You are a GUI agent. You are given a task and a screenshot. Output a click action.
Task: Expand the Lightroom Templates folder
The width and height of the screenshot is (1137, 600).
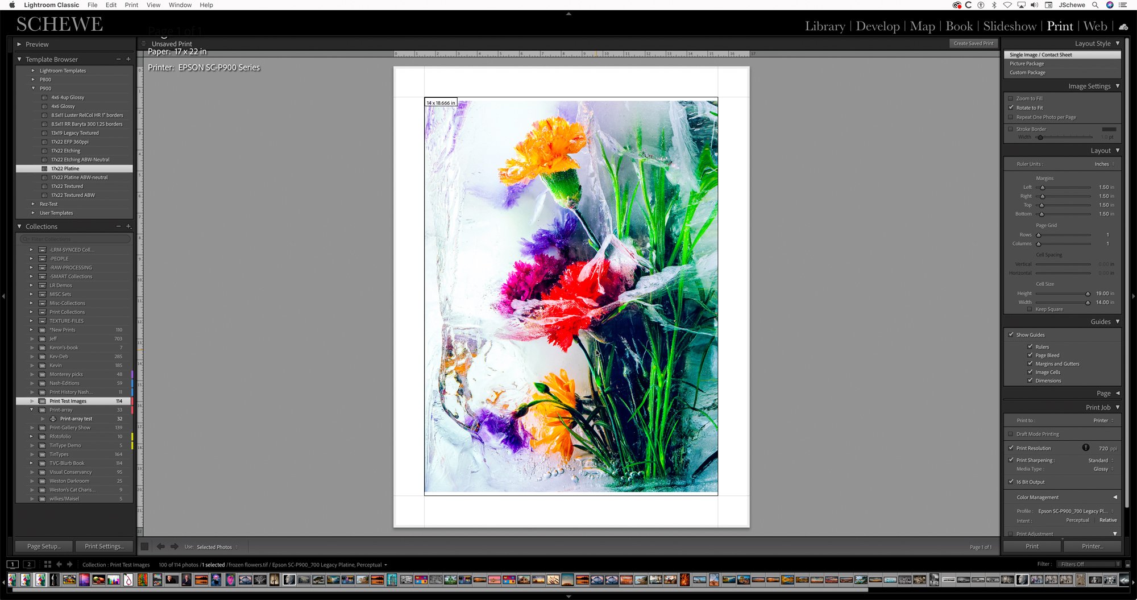tap(33, 71)
